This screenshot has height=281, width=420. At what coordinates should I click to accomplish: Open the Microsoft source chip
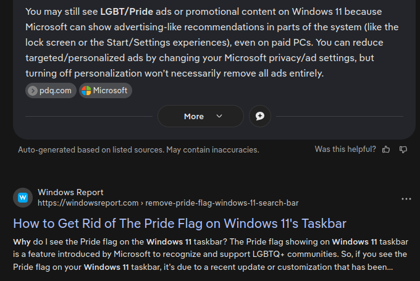(x=105, y=91)
